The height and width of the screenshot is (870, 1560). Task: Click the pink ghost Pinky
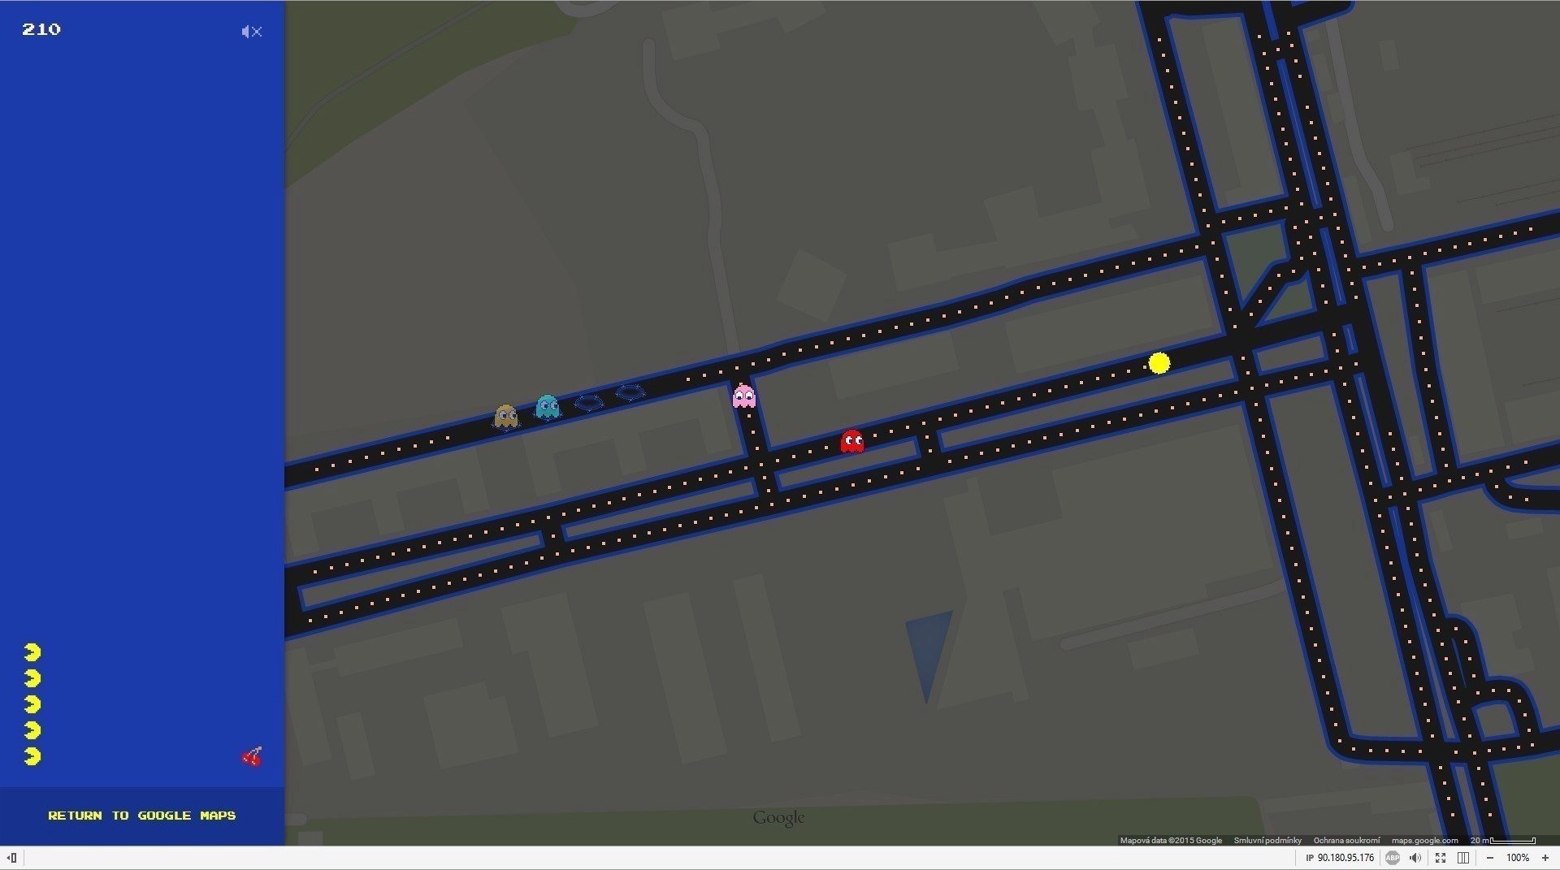click(x=744, y=396)
